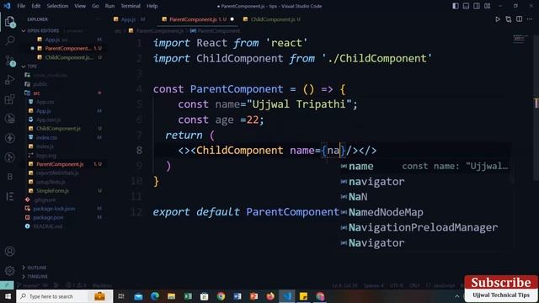
Task: Open the Run menu
Action: coord(109,6)
